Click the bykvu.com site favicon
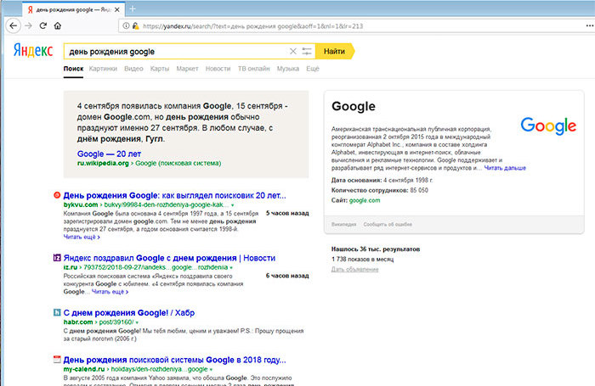595x386 pixels. pyautogui.click(x=57, y=195)
